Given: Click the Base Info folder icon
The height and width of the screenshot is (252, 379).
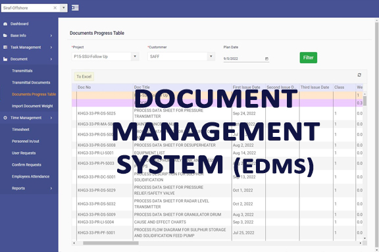Looking at the screenshot, I should coord(5,36).
